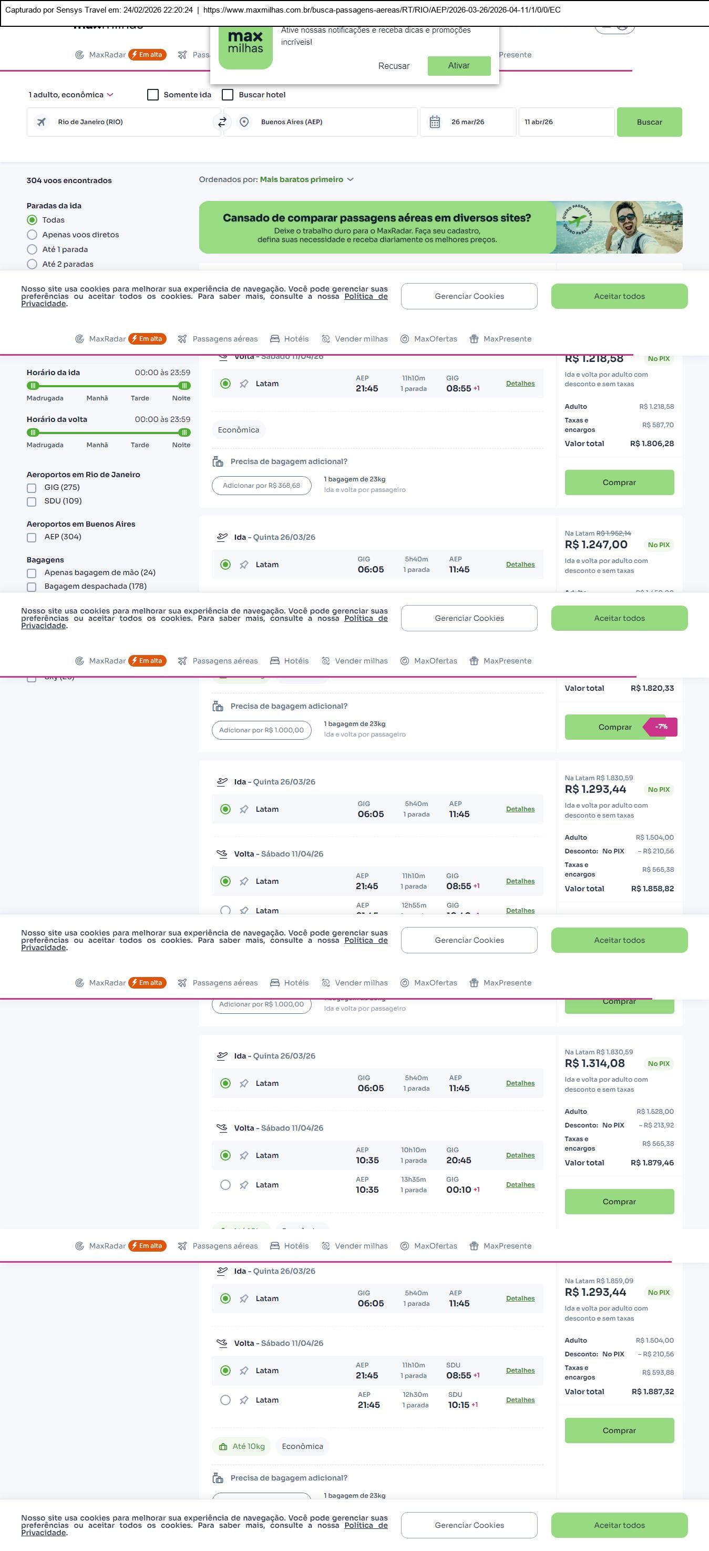Click the calendar icon in date field
Viewport: 709px width, 1551px height.
[x=435, y=122]
